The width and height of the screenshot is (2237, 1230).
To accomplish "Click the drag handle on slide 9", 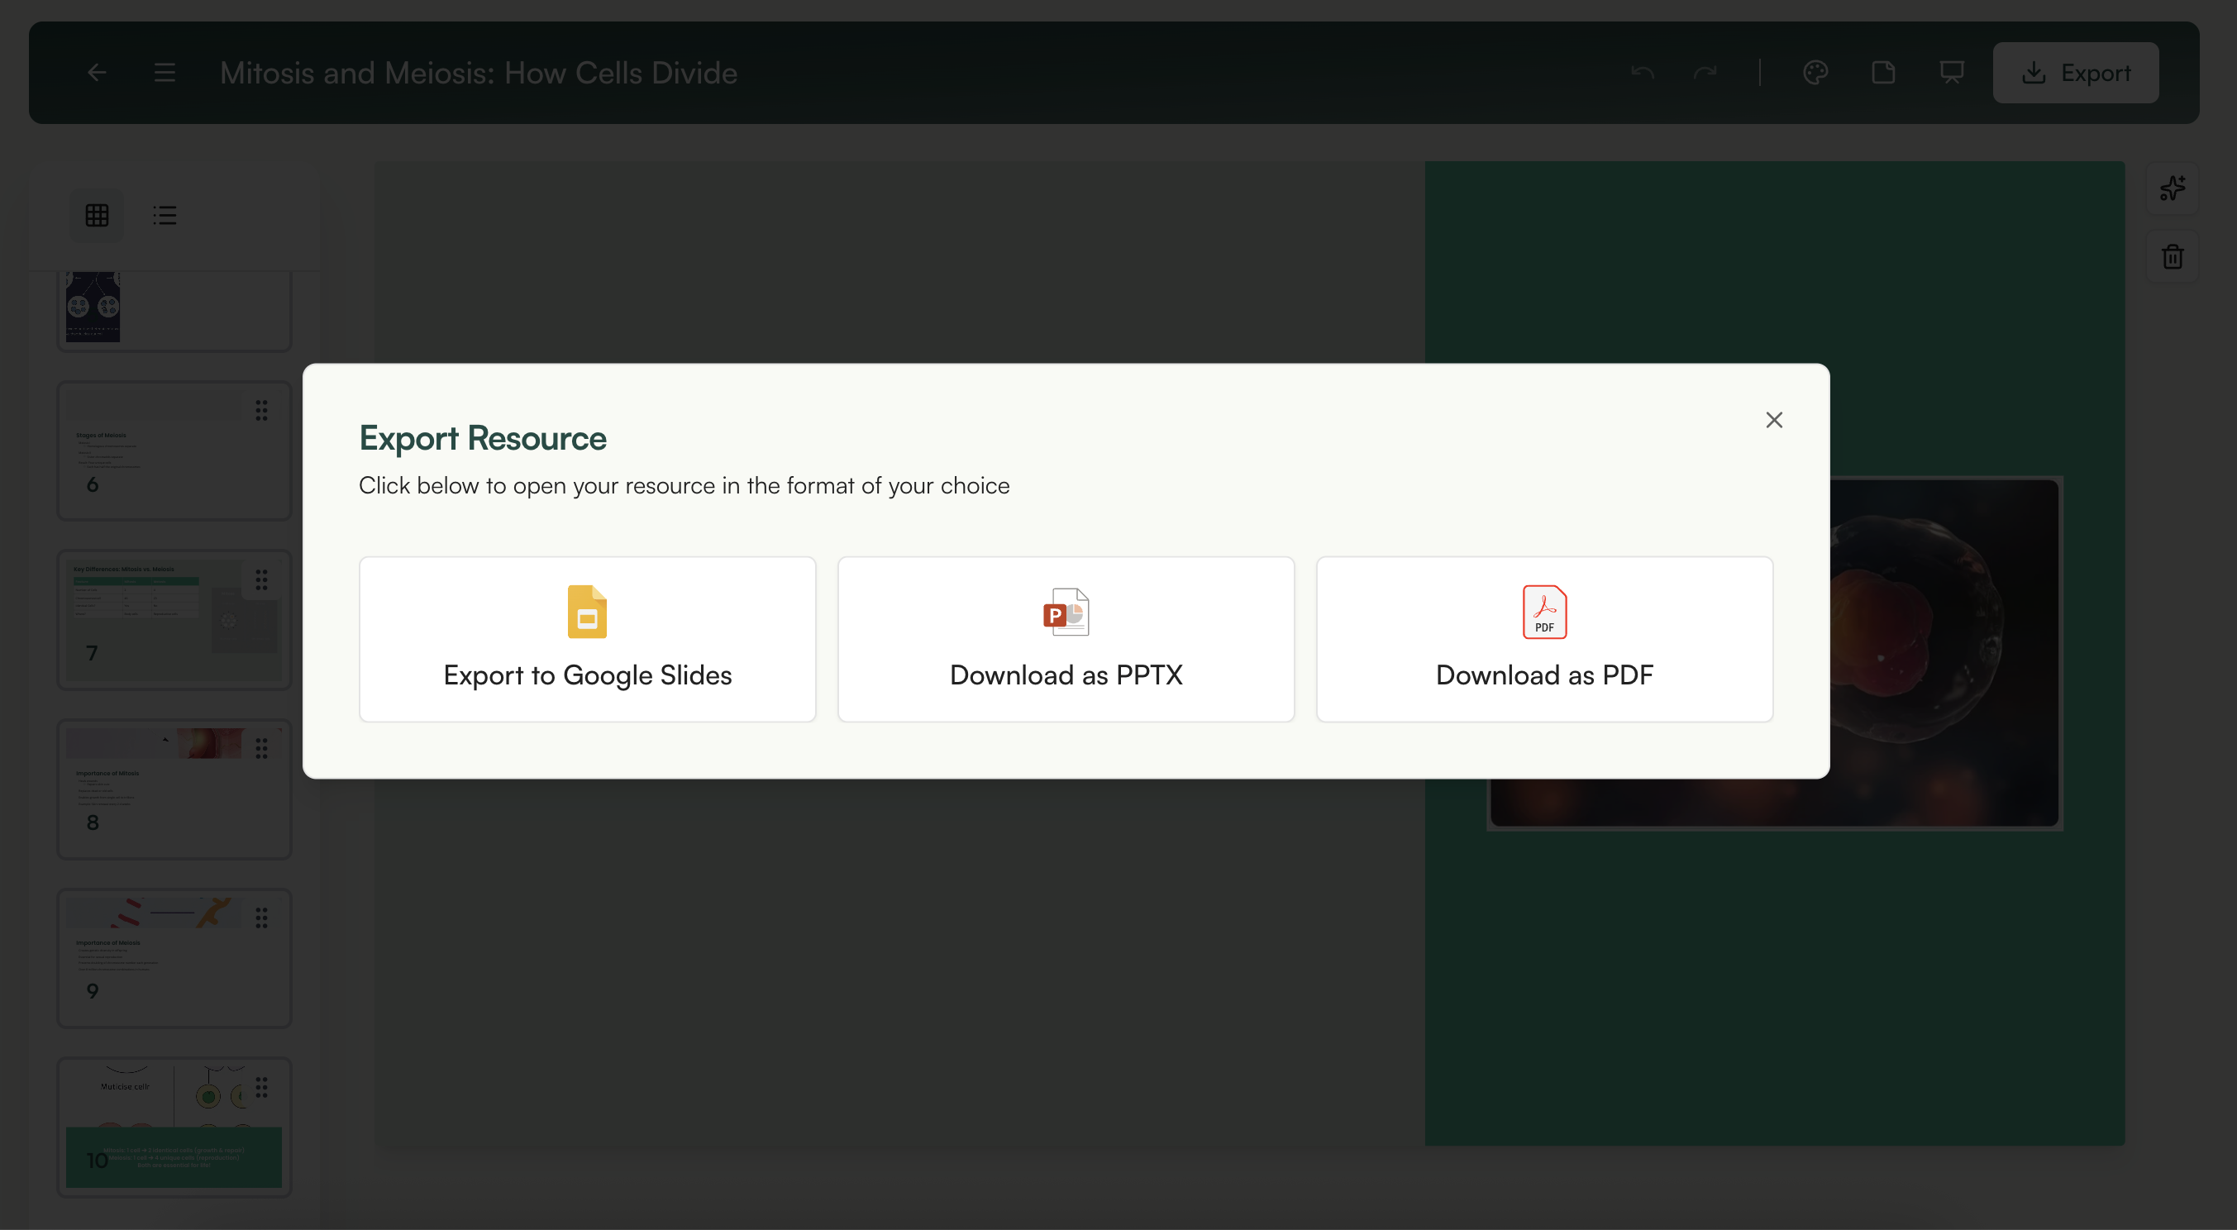I will click(x=262, y=918).
